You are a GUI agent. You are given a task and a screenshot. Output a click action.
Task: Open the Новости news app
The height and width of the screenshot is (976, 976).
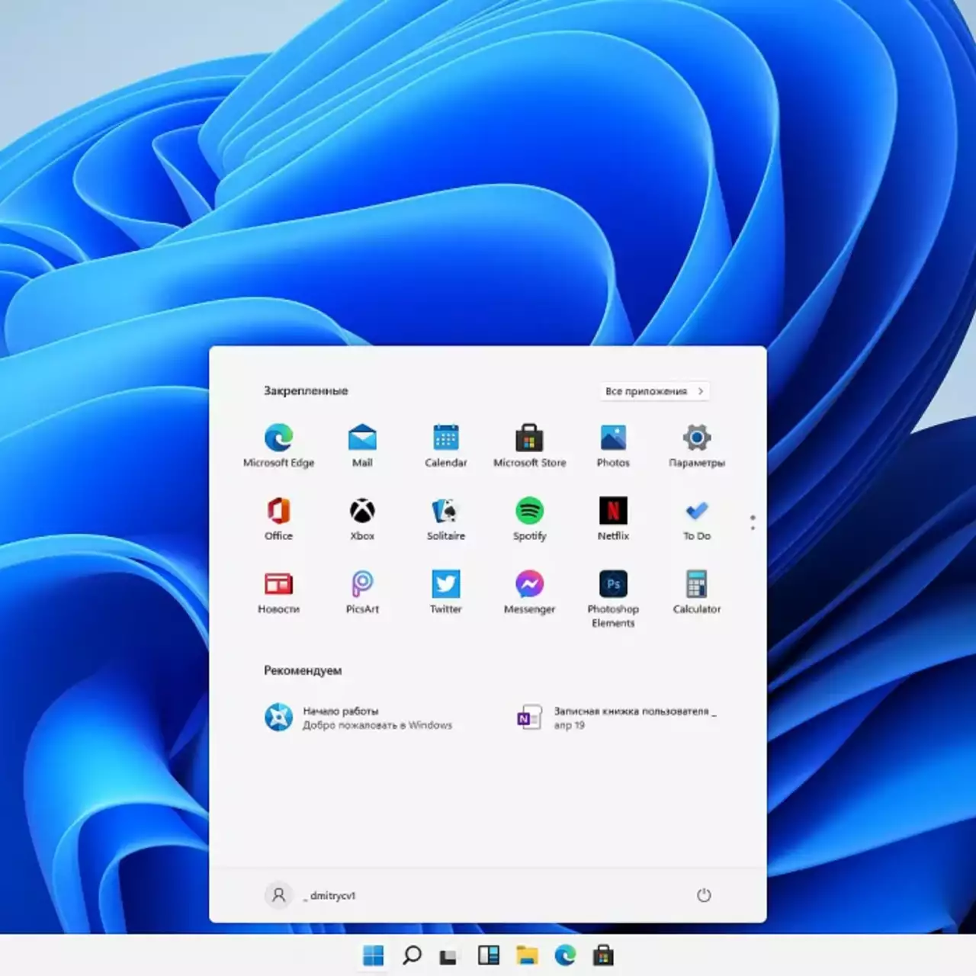[278, 592]
